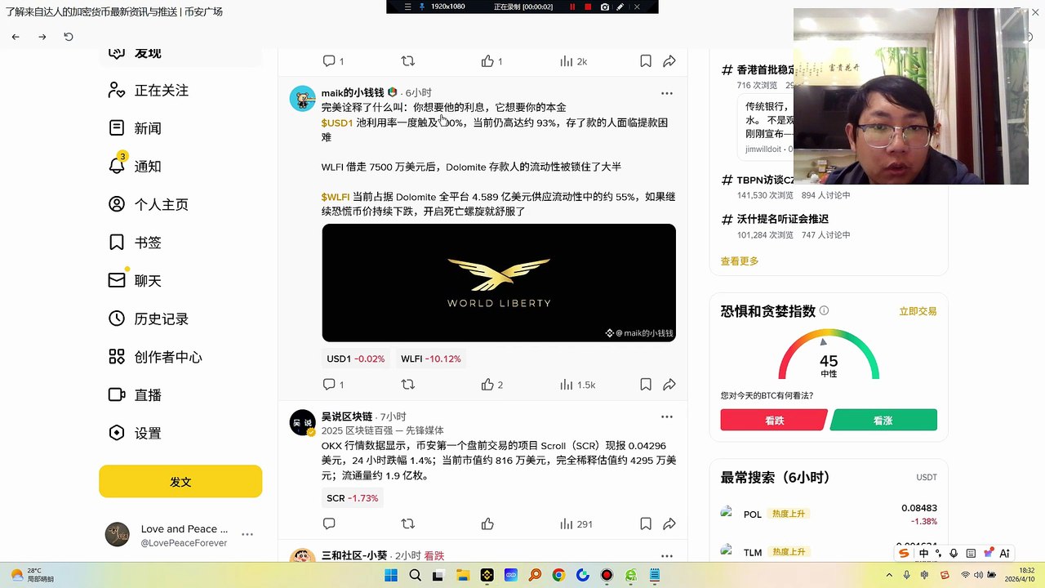The height and width of the screenshot is (588, 1045).
Task: Open more options on 吴说区块链 post
Action: tap(667, 416)
